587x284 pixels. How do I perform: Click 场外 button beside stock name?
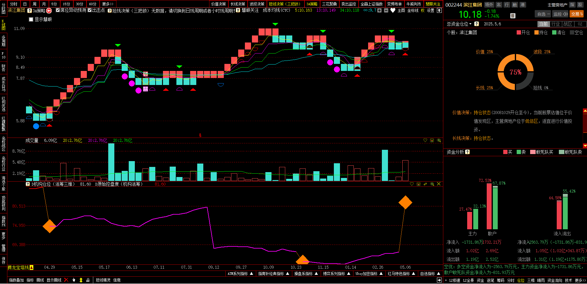coord(489,5)
